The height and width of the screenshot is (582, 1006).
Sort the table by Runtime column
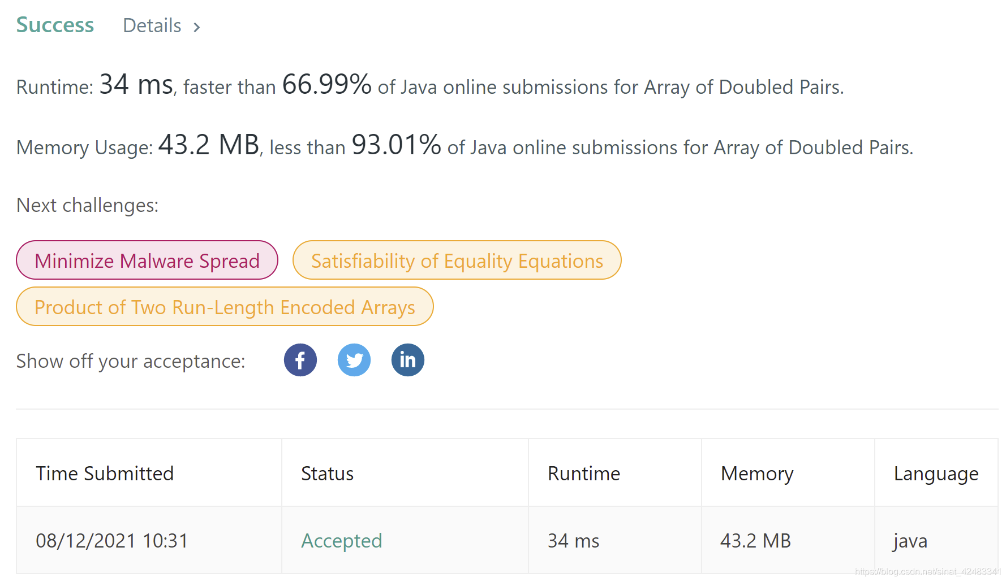[x=583, y=474]
